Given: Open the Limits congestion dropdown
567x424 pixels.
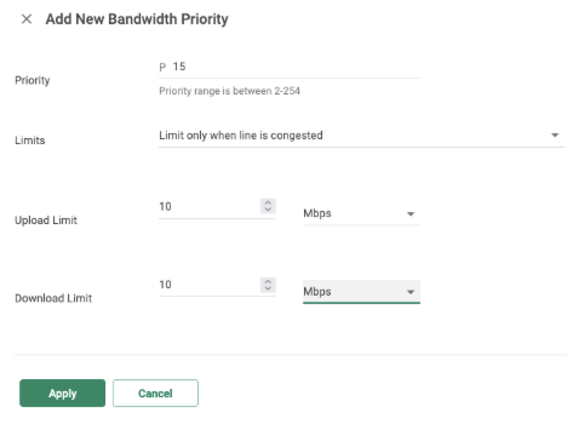Looking at the screenshot, I should 351,136.
